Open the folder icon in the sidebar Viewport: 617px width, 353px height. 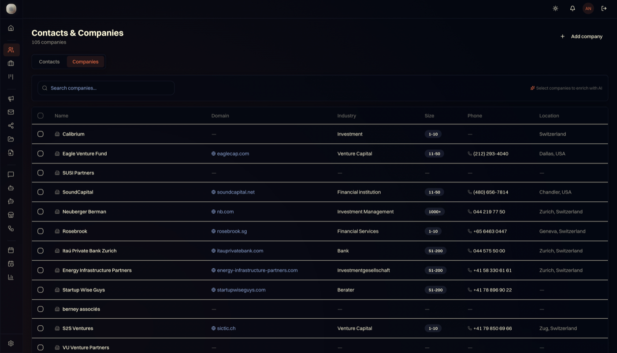tap(11, 139)
